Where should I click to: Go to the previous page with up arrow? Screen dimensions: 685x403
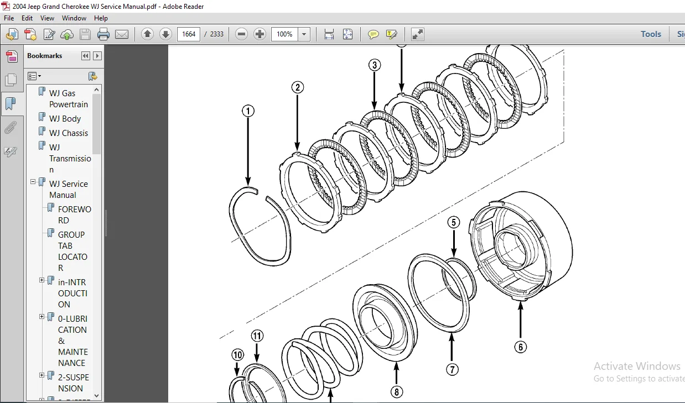click(x=147, y=34)
